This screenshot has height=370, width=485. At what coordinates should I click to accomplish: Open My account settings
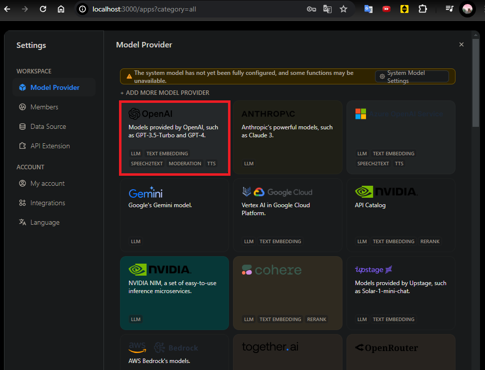(54, 183)
